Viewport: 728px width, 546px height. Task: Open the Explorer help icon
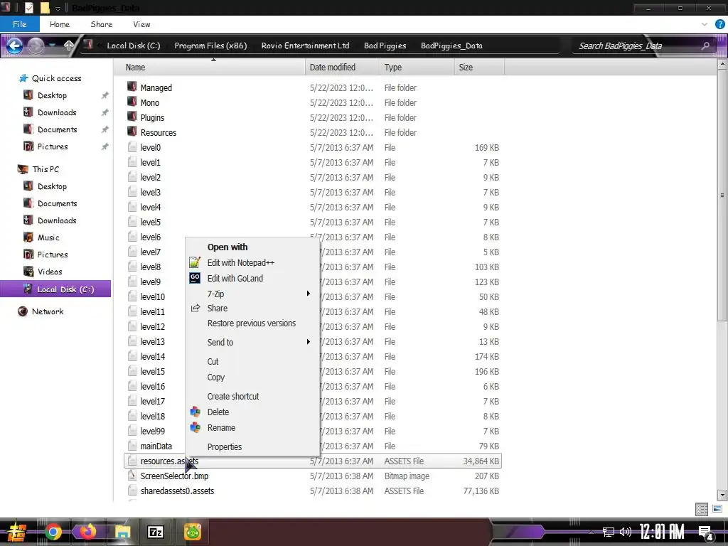719,24
